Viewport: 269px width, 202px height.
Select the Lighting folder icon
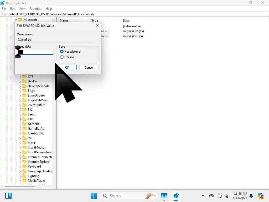pos(24,176)
